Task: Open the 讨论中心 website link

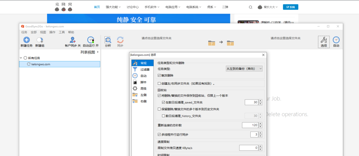Action: [x=133, y=7]
